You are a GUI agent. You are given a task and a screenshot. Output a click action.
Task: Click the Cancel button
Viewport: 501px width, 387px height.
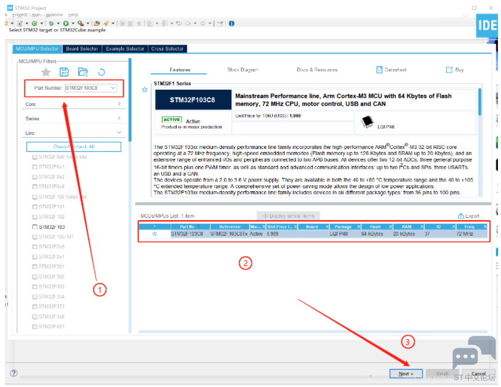coord(478,373)
